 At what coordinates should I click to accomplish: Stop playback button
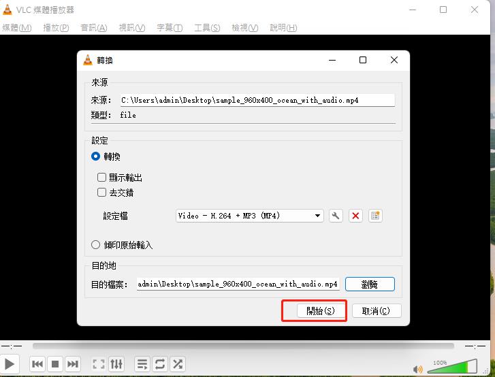[x=55, y=364]
